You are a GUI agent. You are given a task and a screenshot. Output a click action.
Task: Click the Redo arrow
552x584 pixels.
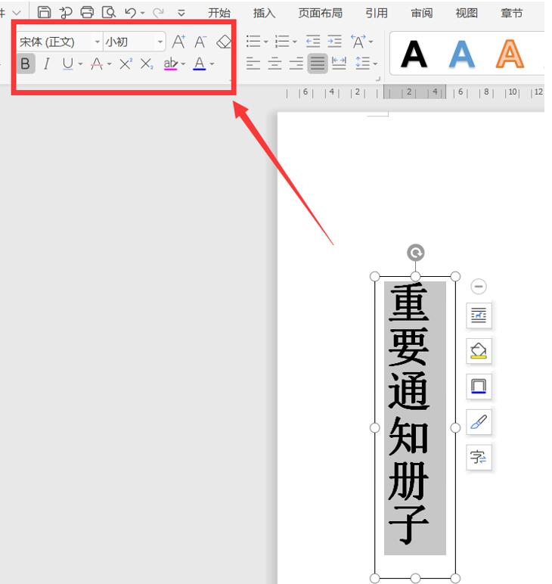point(159,13)
